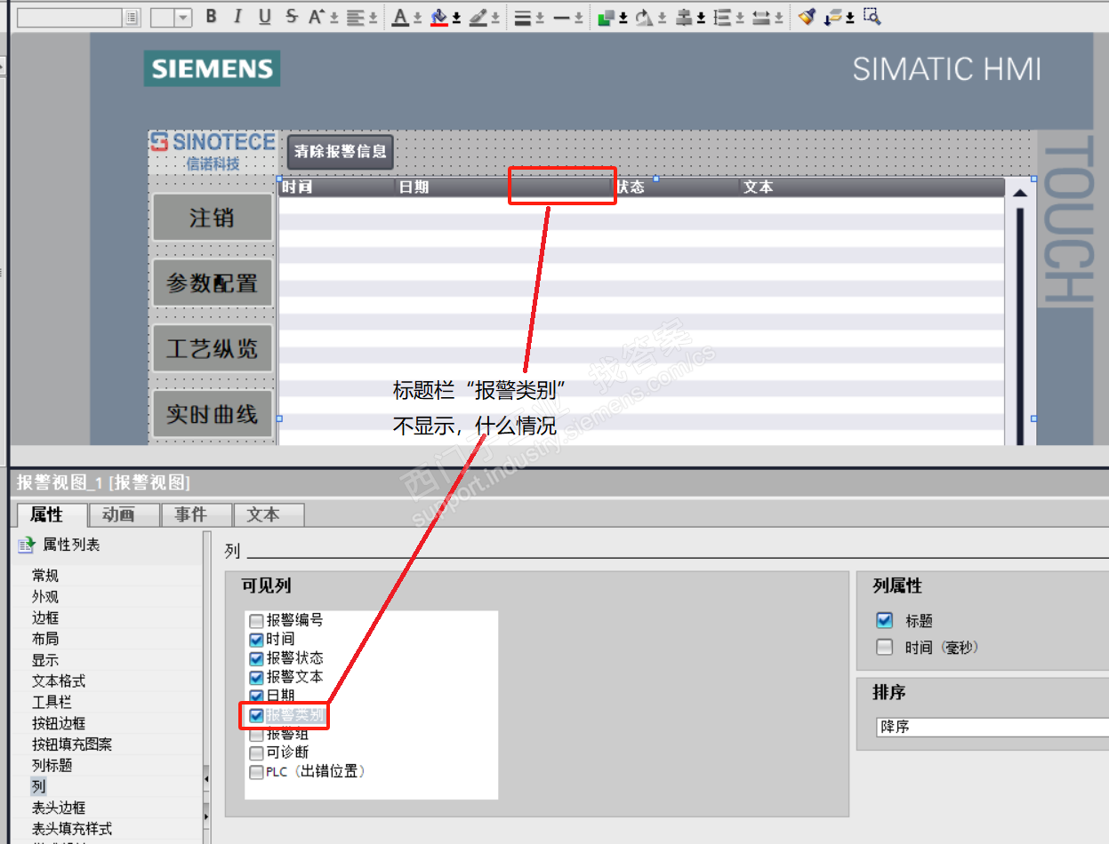
Task: Click the 清除报警信息 button
Action: tap(341, 152)
